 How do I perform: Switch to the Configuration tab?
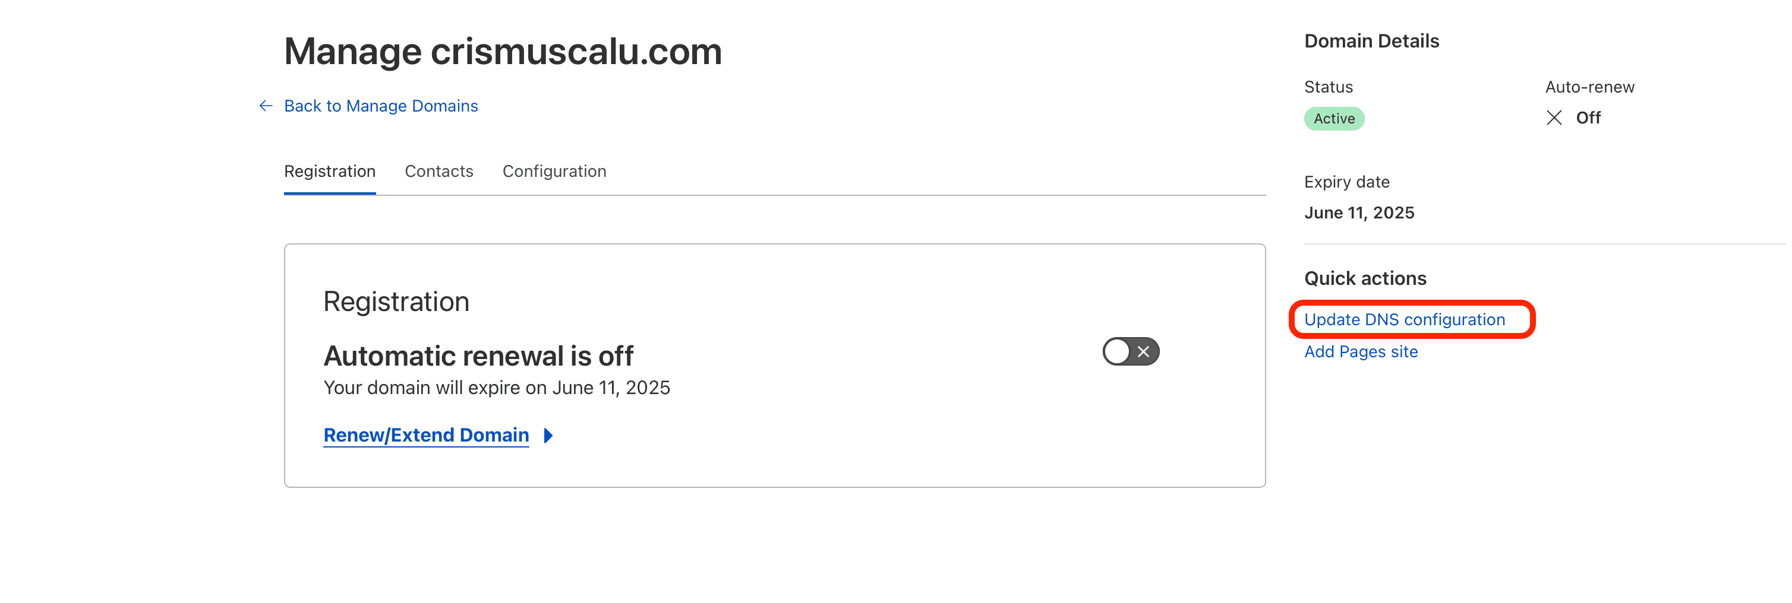click(554, 171)
